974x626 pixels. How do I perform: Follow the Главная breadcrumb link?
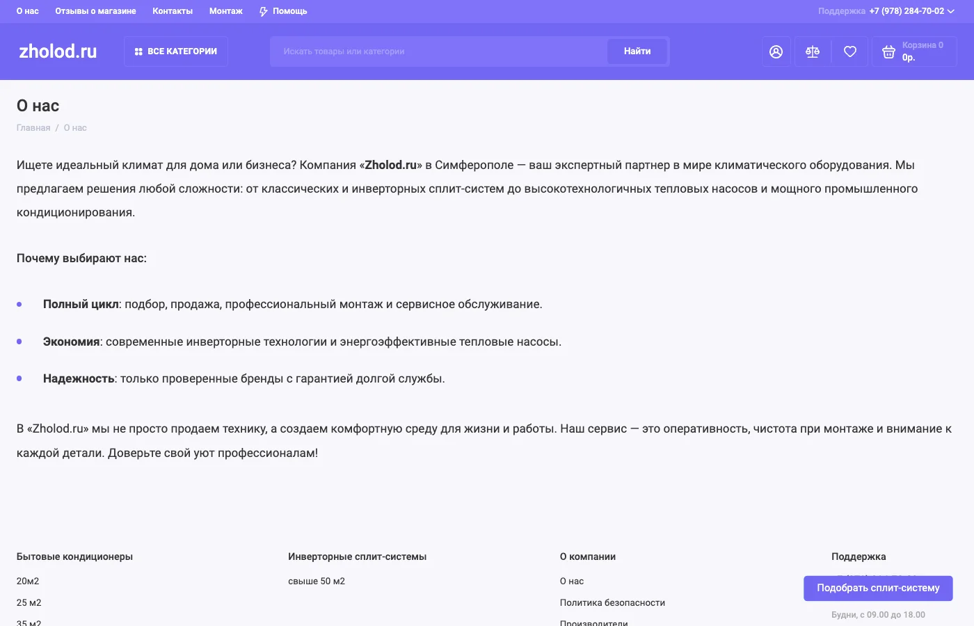(x=33, y=128)
